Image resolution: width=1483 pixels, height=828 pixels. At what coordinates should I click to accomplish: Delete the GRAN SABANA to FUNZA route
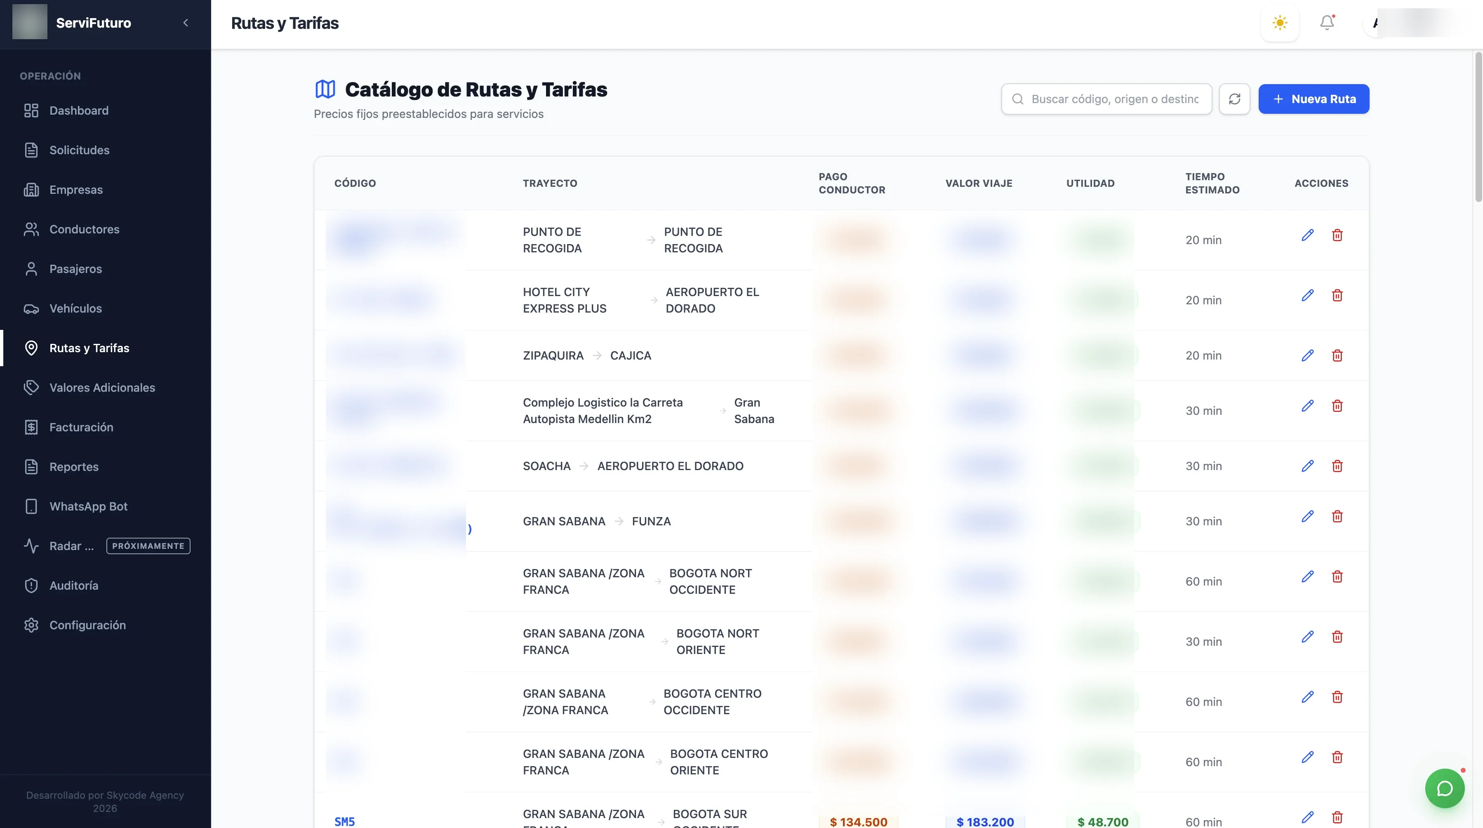[x=1337, y=517]
